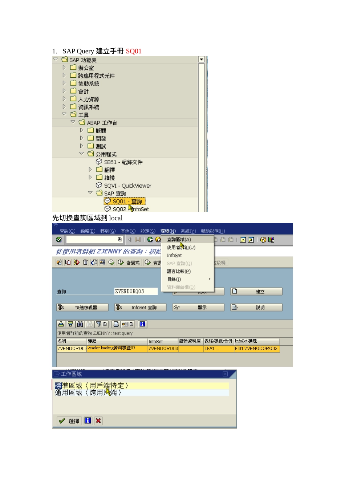Click the 查詢 name field containing ZVENDORQ03
This screenshot has height=488, width=345.
tap(136, 292)
